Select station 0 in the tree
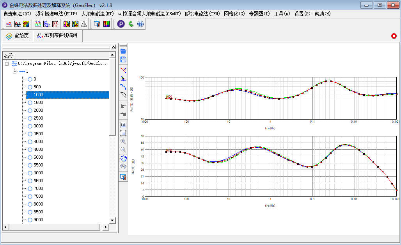Image resolution: width=401 pixels, height=245 pixels. click(35, 79)
